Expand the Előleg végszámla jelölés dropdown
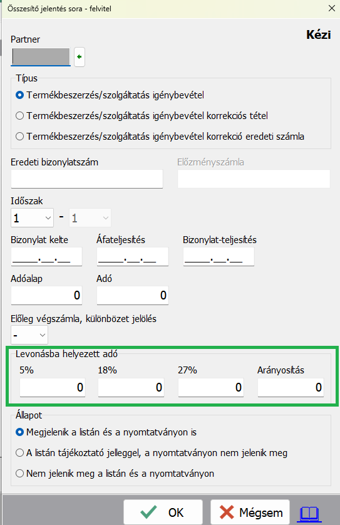 (29, 335)
